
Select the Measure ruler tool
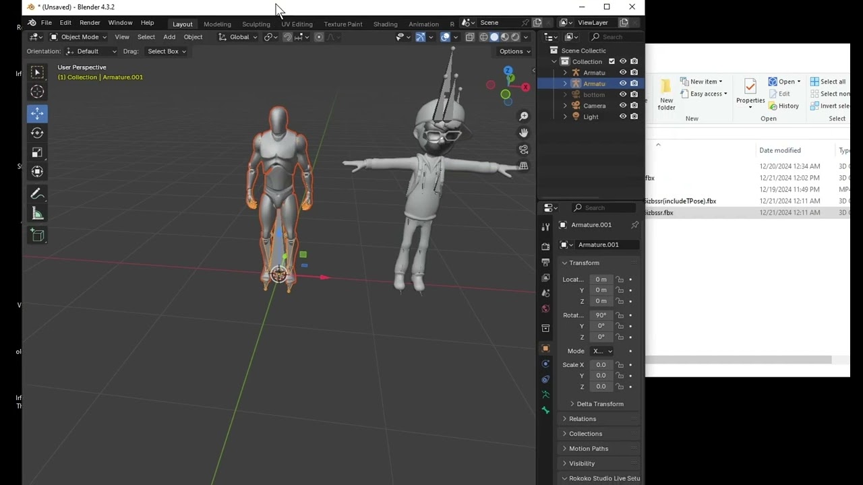click(x=37, y=214)
